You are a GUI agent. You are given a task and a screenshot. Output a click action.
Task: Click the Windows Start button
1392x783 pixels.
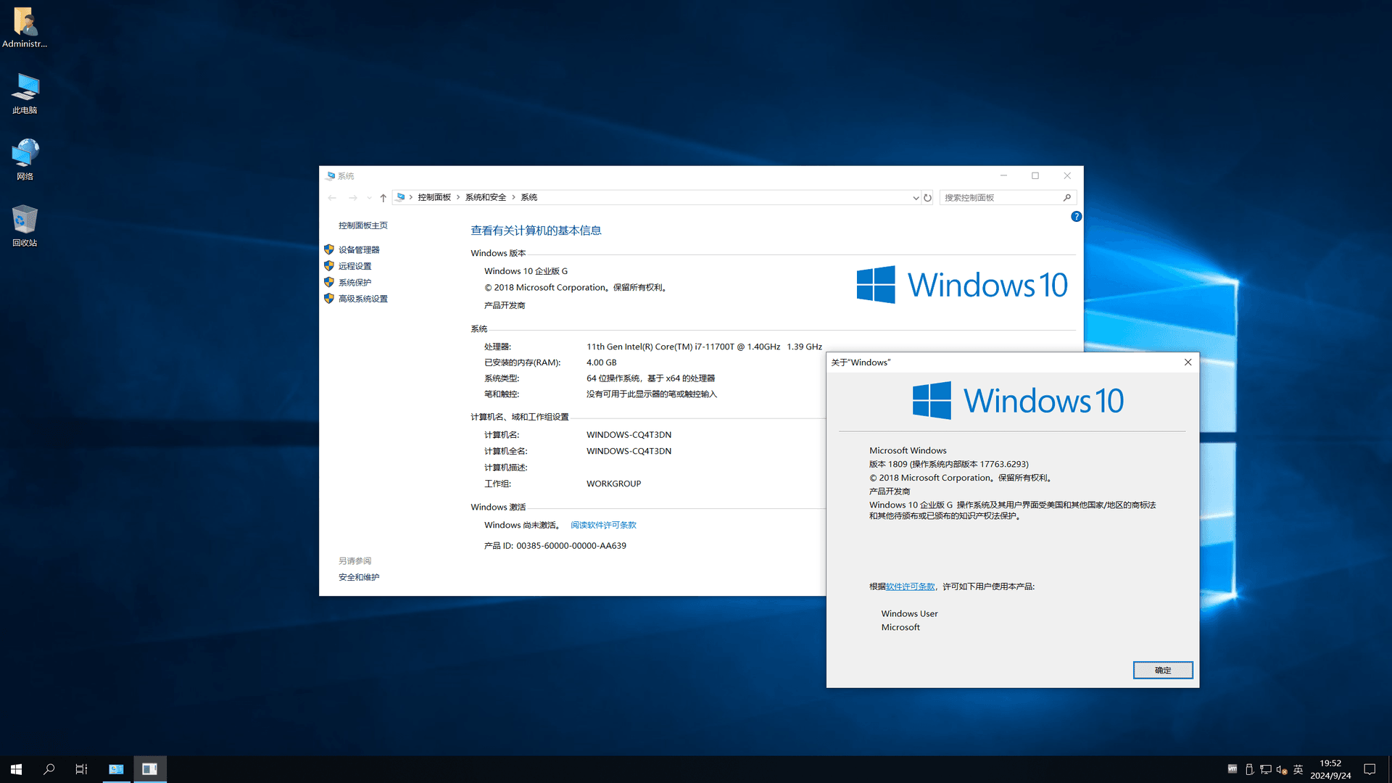16,769
